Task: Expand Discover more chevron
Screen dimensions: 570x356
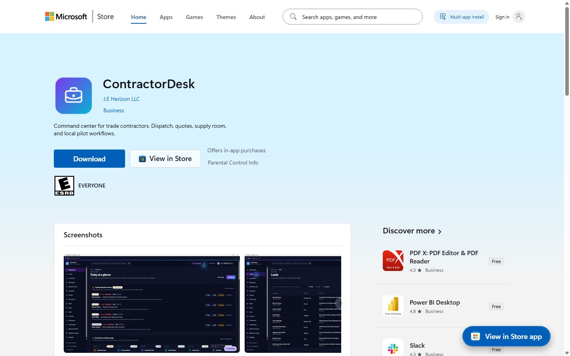Action: click(440, 231)
